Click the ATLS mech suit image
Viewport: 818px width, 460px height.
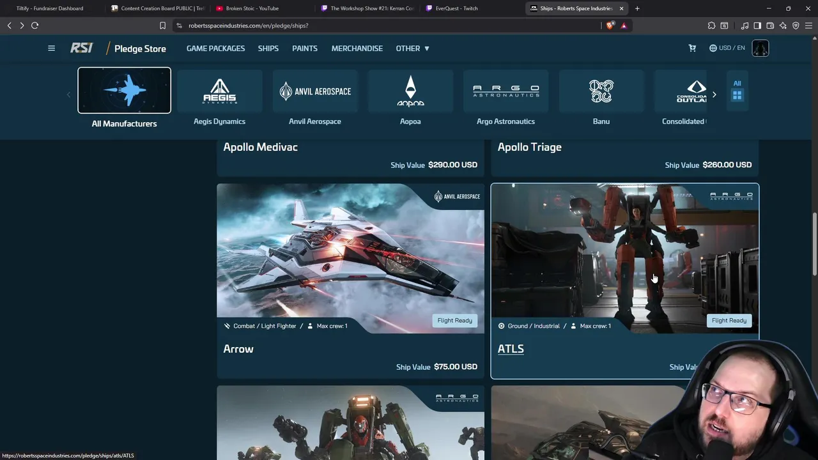(x=625, y=258)
